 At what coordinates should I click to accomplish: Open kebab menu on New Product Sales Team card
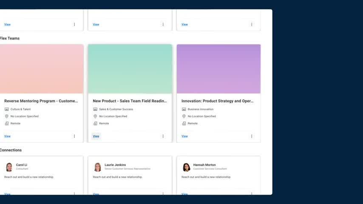163,136
